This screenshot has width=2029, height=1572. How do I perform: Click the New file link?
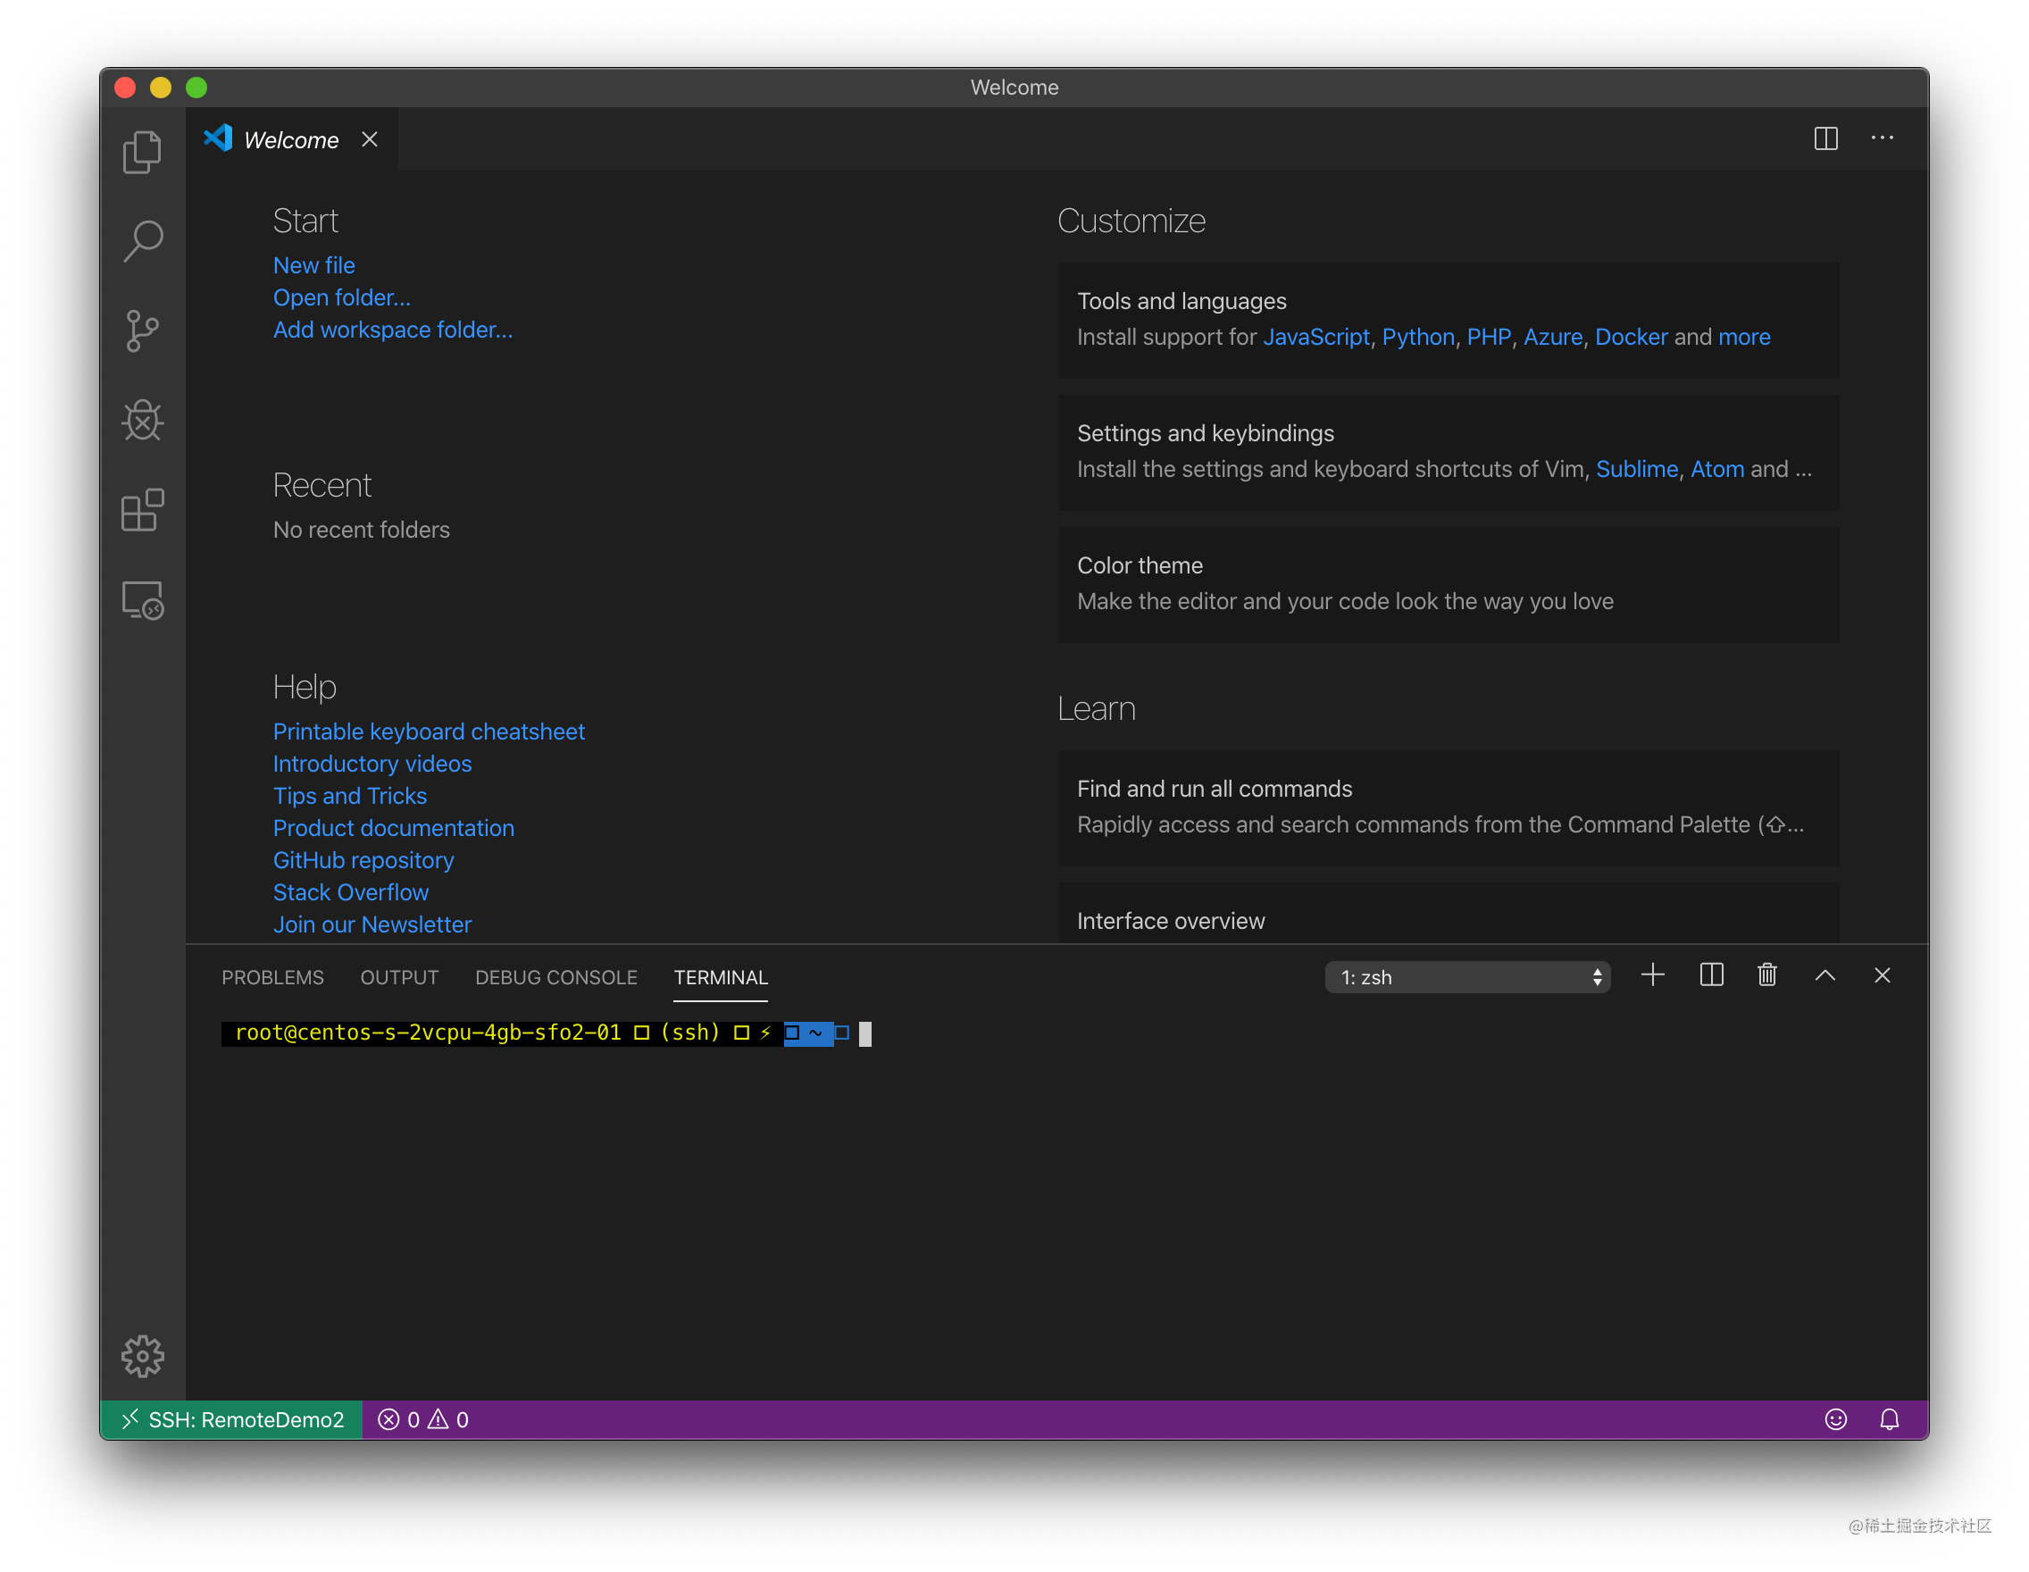(x=314, y=265)
